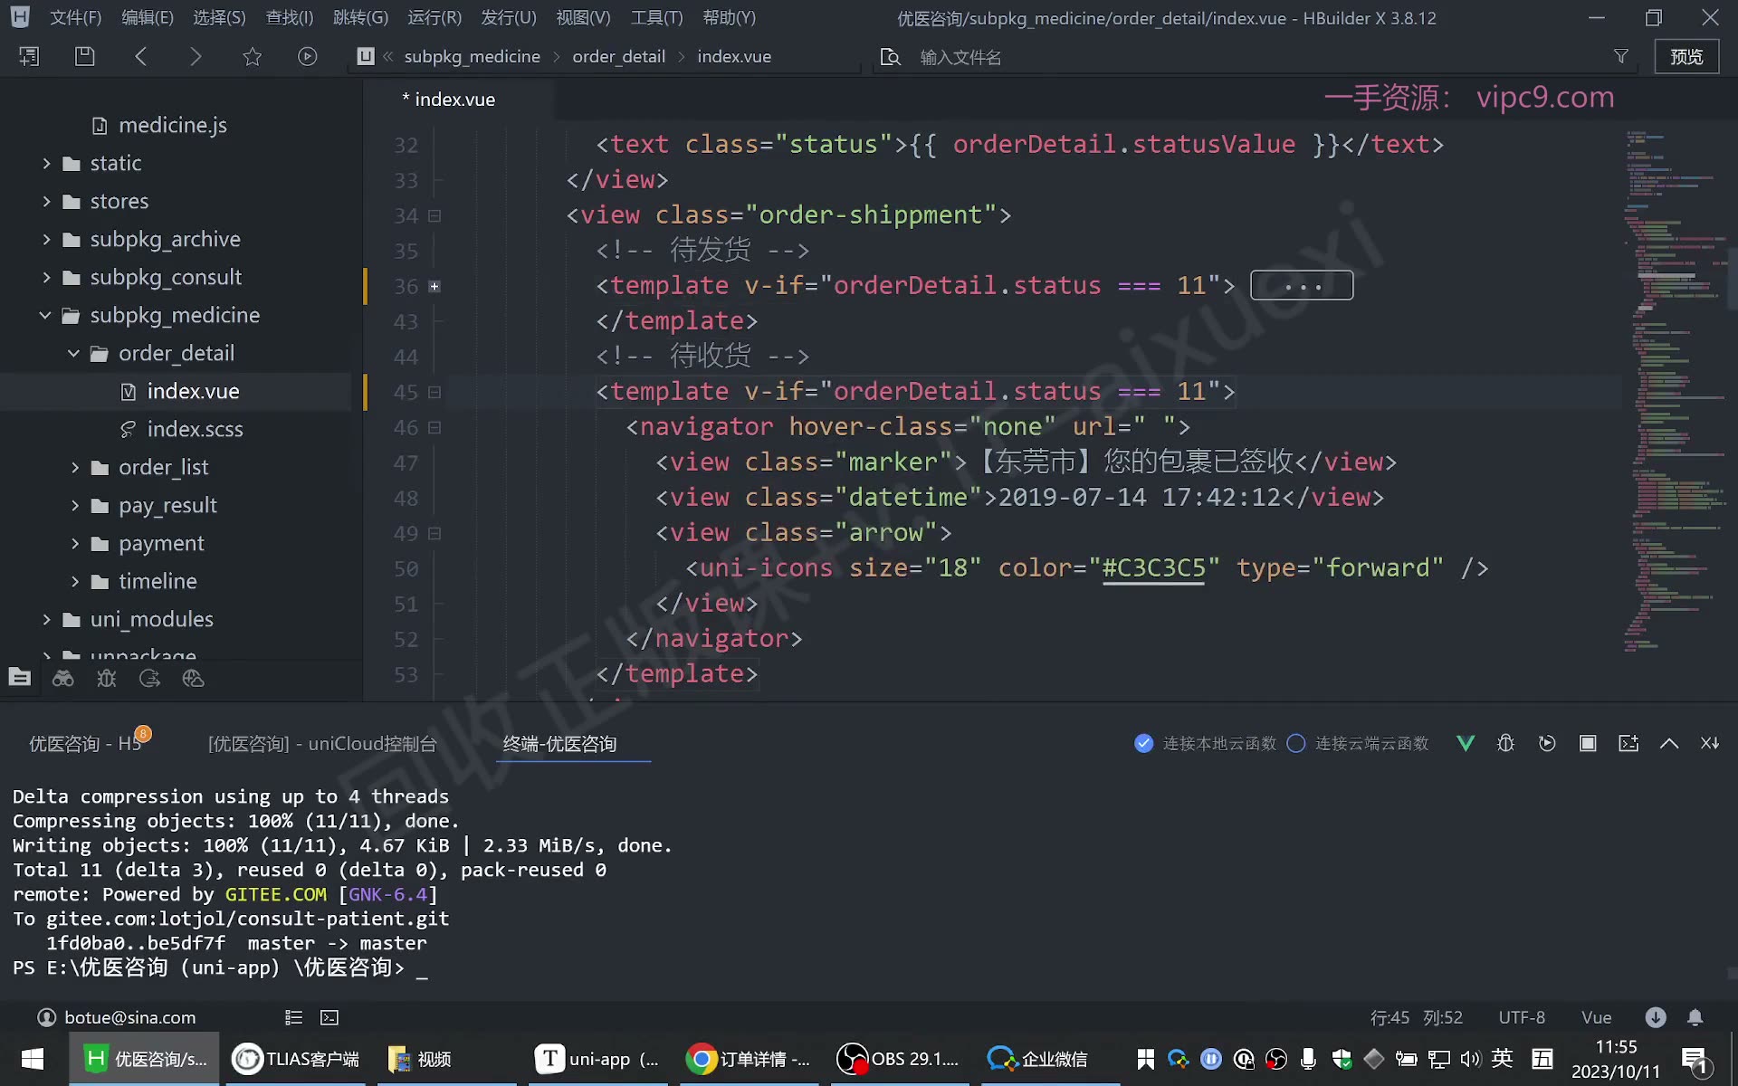1738x1086 pixels.
Task: Click the bookmark star toolbar icon
Action: [x=252, y=56]
